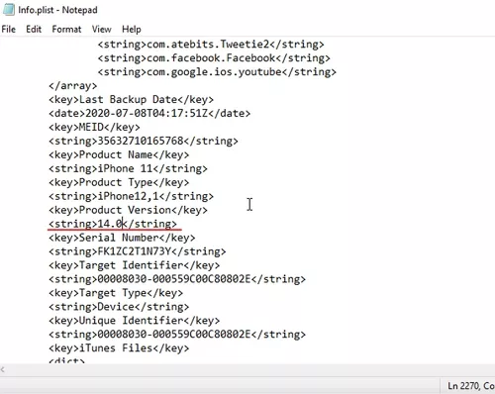Click the com.facebook.Facebook string line
This screenshot has width=495, height=394.
pyautogui.click(x=214, y=58)
